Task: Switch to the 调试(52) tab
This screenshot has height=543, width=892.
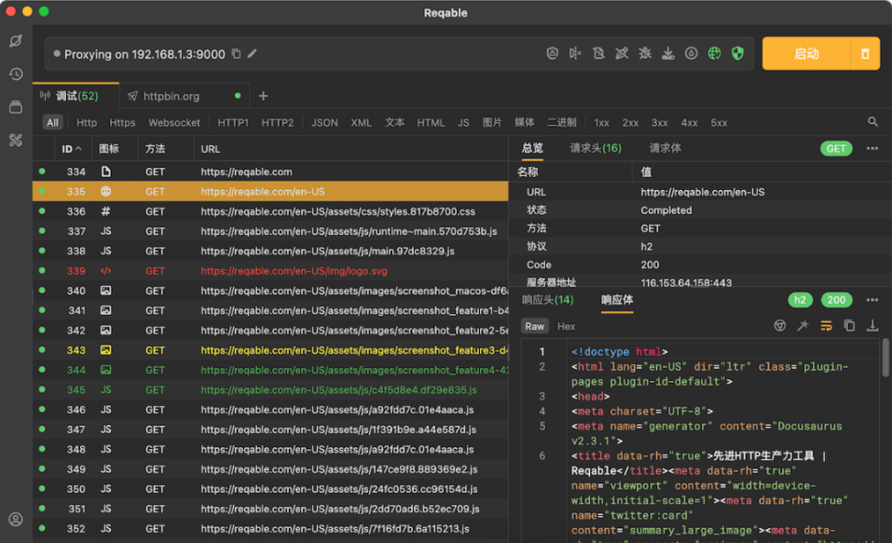Action: (x=76, y=96)
